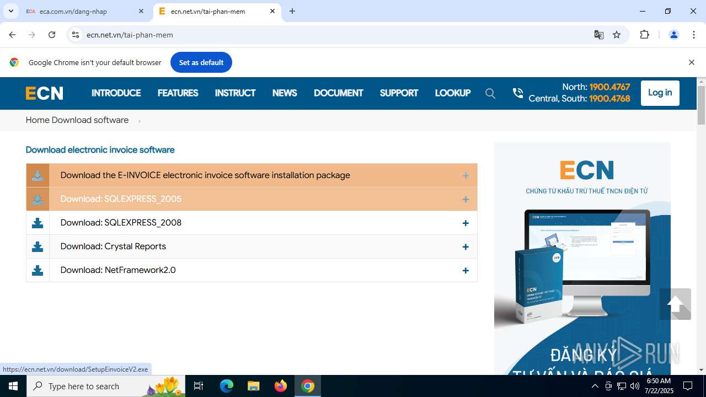Reload the current page
This screenshot has height=397, width=706.
[x=52, y=35]
